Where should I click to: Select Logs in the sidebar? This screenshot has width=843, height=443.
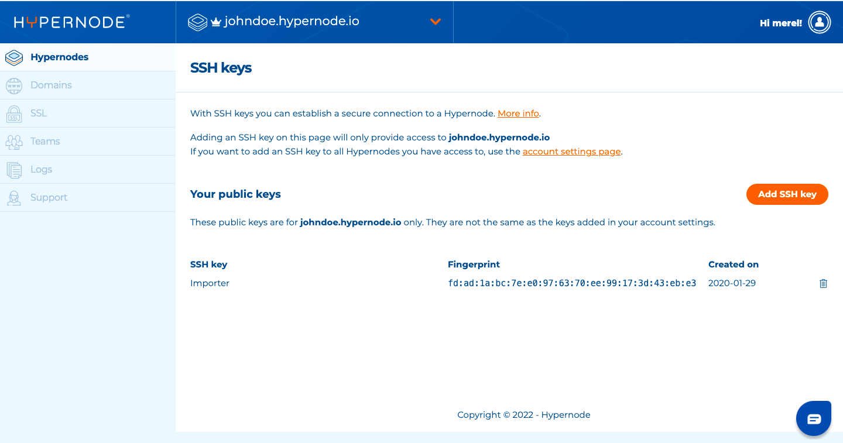[x=41, y=170]
